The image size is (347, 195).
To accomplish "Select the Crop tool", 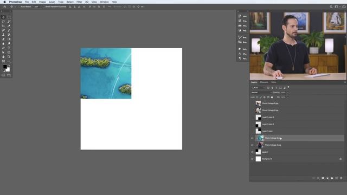I will pos(3,26).
